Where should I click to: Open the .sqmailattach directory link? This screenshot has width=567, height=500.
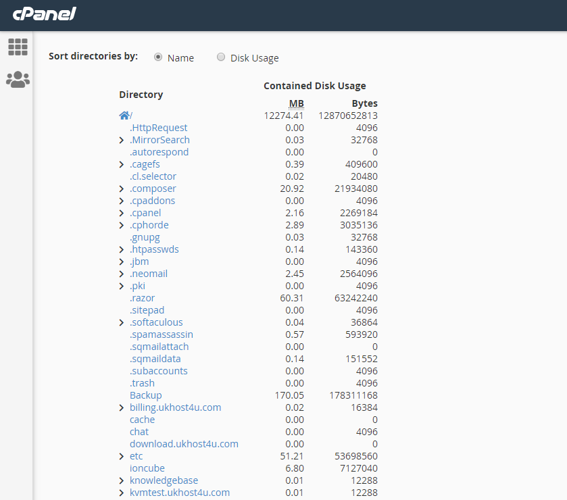point(159,347)
